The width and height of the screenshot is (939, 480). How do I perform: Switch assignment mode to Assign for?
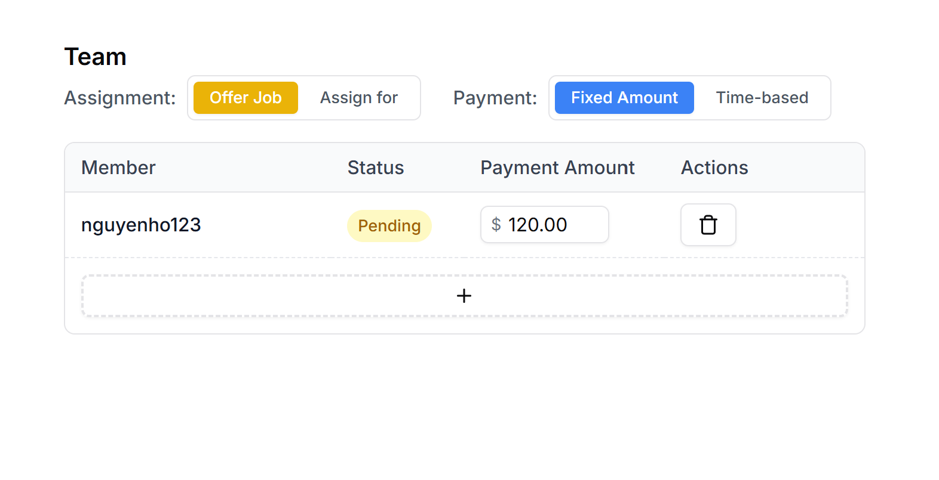point(358,98)
